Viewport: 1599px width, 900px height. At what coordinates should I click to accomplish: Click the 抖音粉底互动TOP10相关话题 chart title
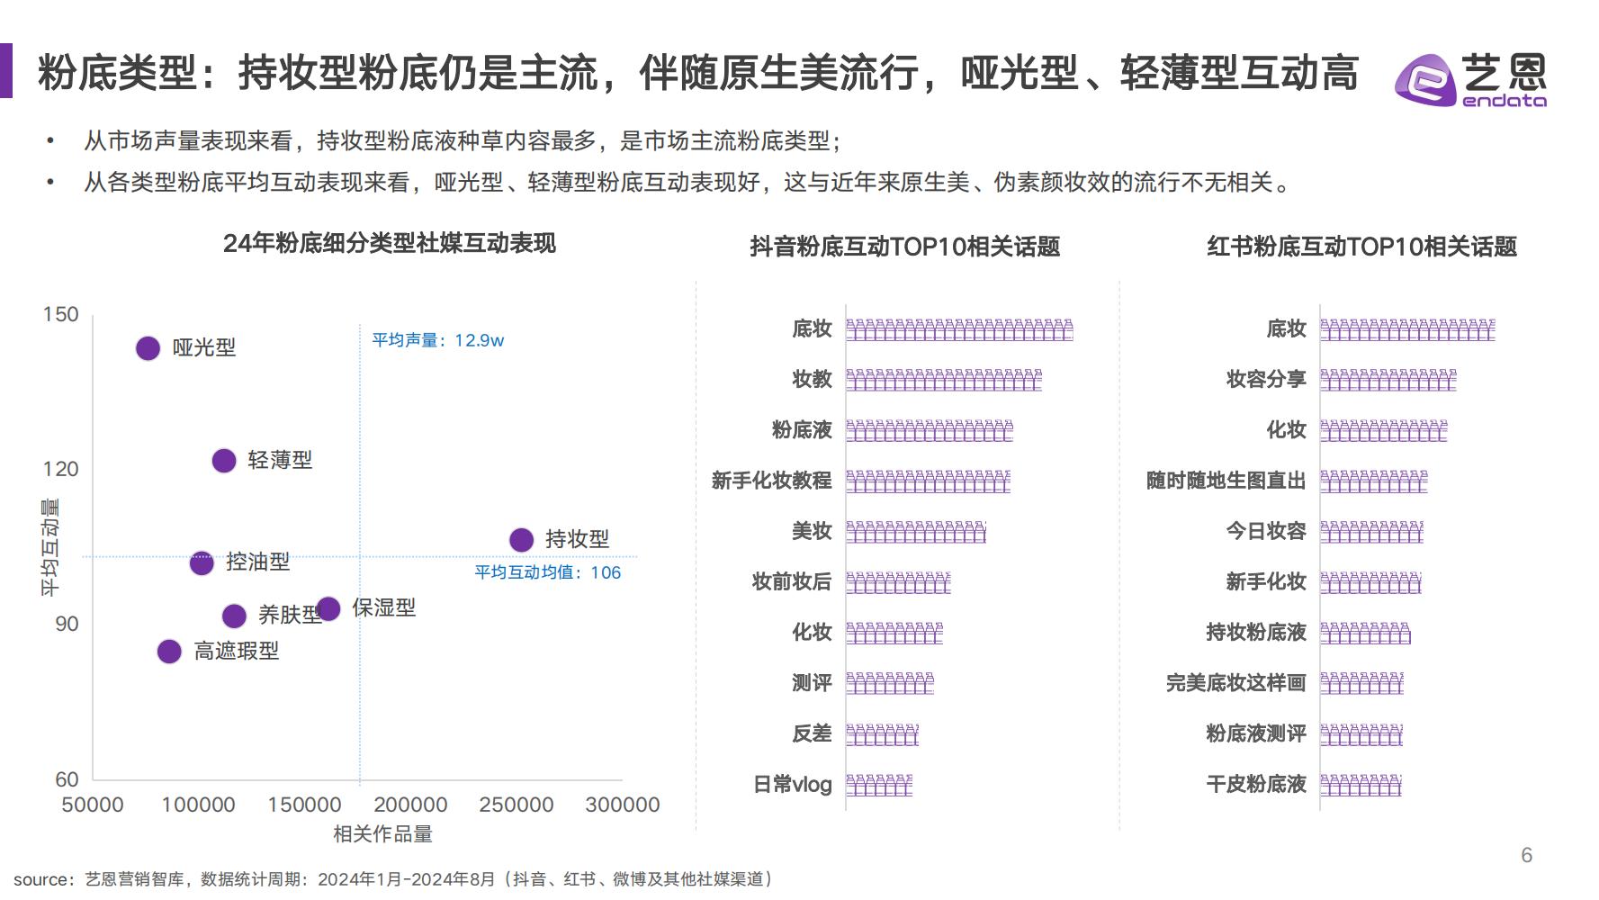click(x=905, y=247)
